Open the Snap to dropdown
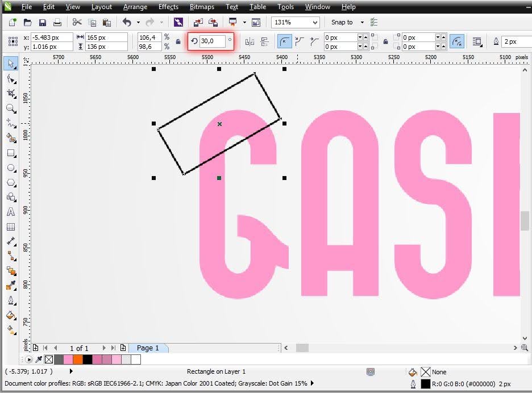 coord(362,22)
